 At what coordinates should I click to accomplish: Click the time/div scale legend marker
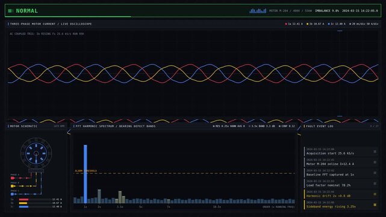pos(350,24)
